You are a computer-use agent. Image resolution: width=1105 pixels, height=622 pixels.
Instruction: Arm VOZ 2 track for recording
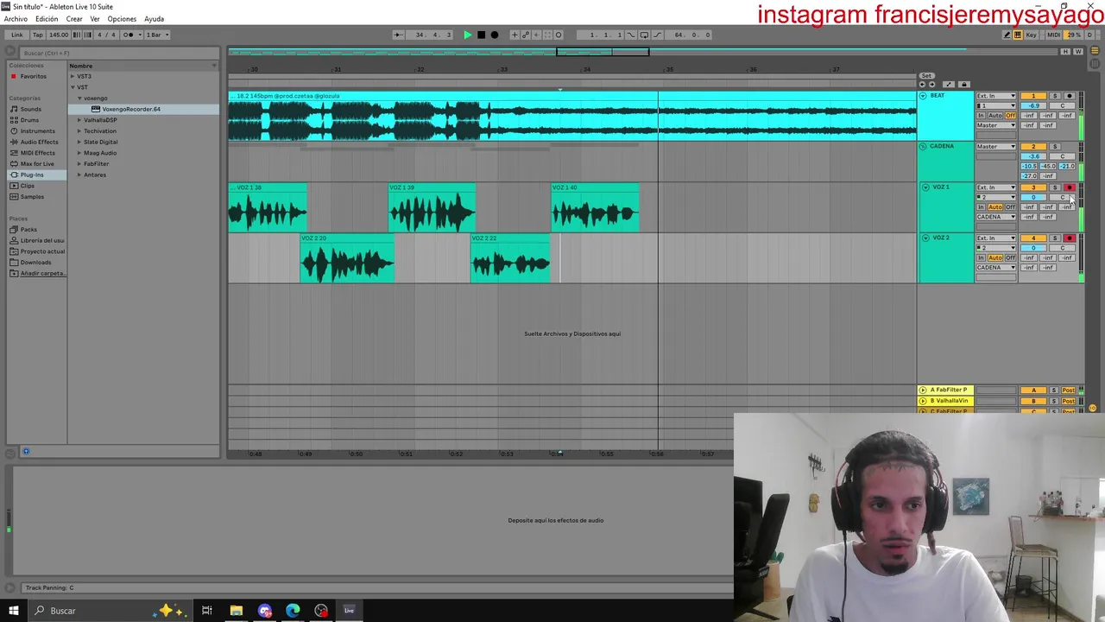[1070, 238]
